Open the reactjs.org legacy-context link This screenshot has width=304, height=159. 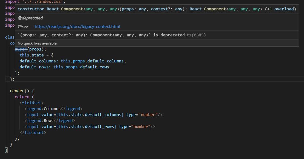(77, 26)
